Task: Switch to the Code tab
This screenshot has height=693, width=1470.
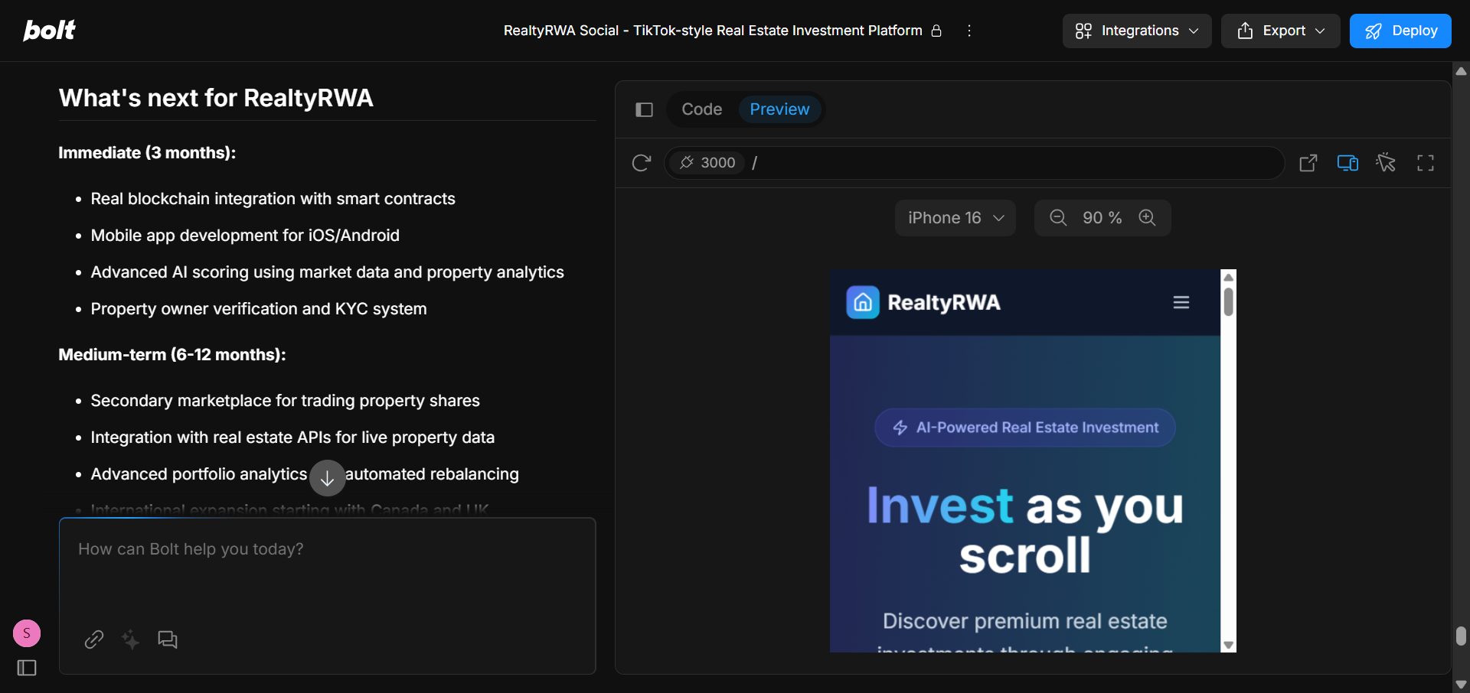Action: [701, 109]
